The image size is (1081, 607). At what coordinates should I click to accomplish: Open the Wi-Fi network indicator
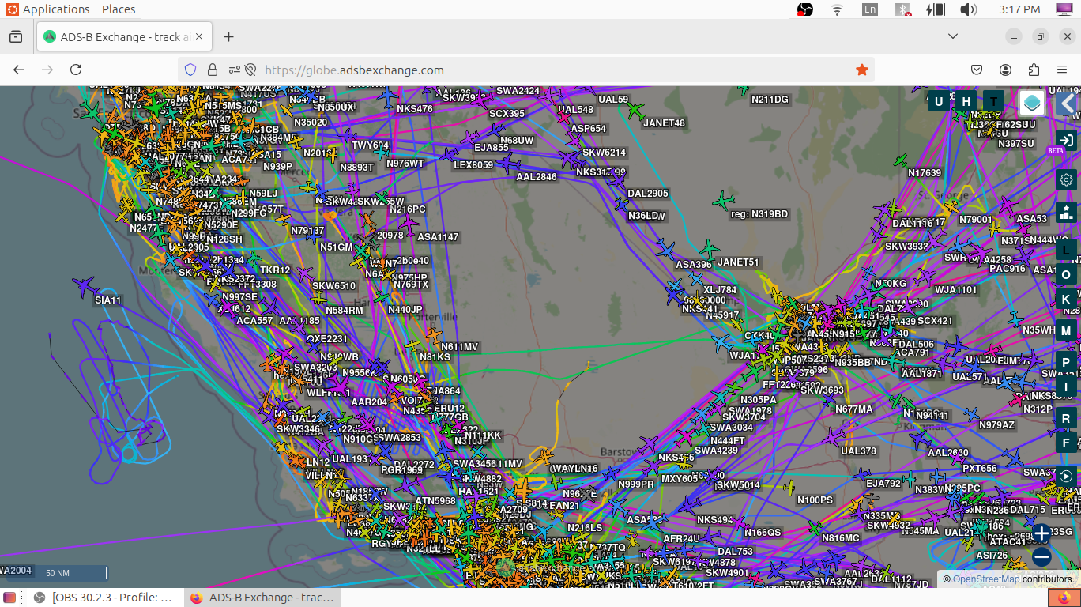(x=837, y=9)
